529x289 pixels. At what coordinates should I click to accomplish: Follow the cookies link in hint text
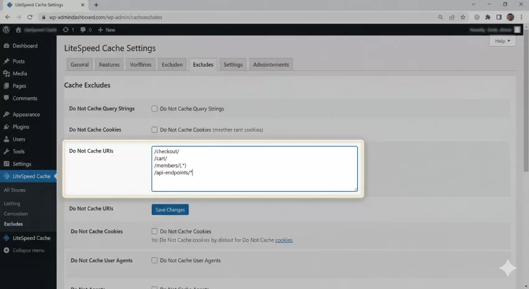click(x=284, y=240)
